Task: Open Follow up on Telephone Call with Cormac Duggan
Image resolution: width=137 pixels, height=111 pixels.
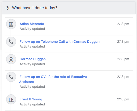Action: pyautogui.click(x=59, y=41)
